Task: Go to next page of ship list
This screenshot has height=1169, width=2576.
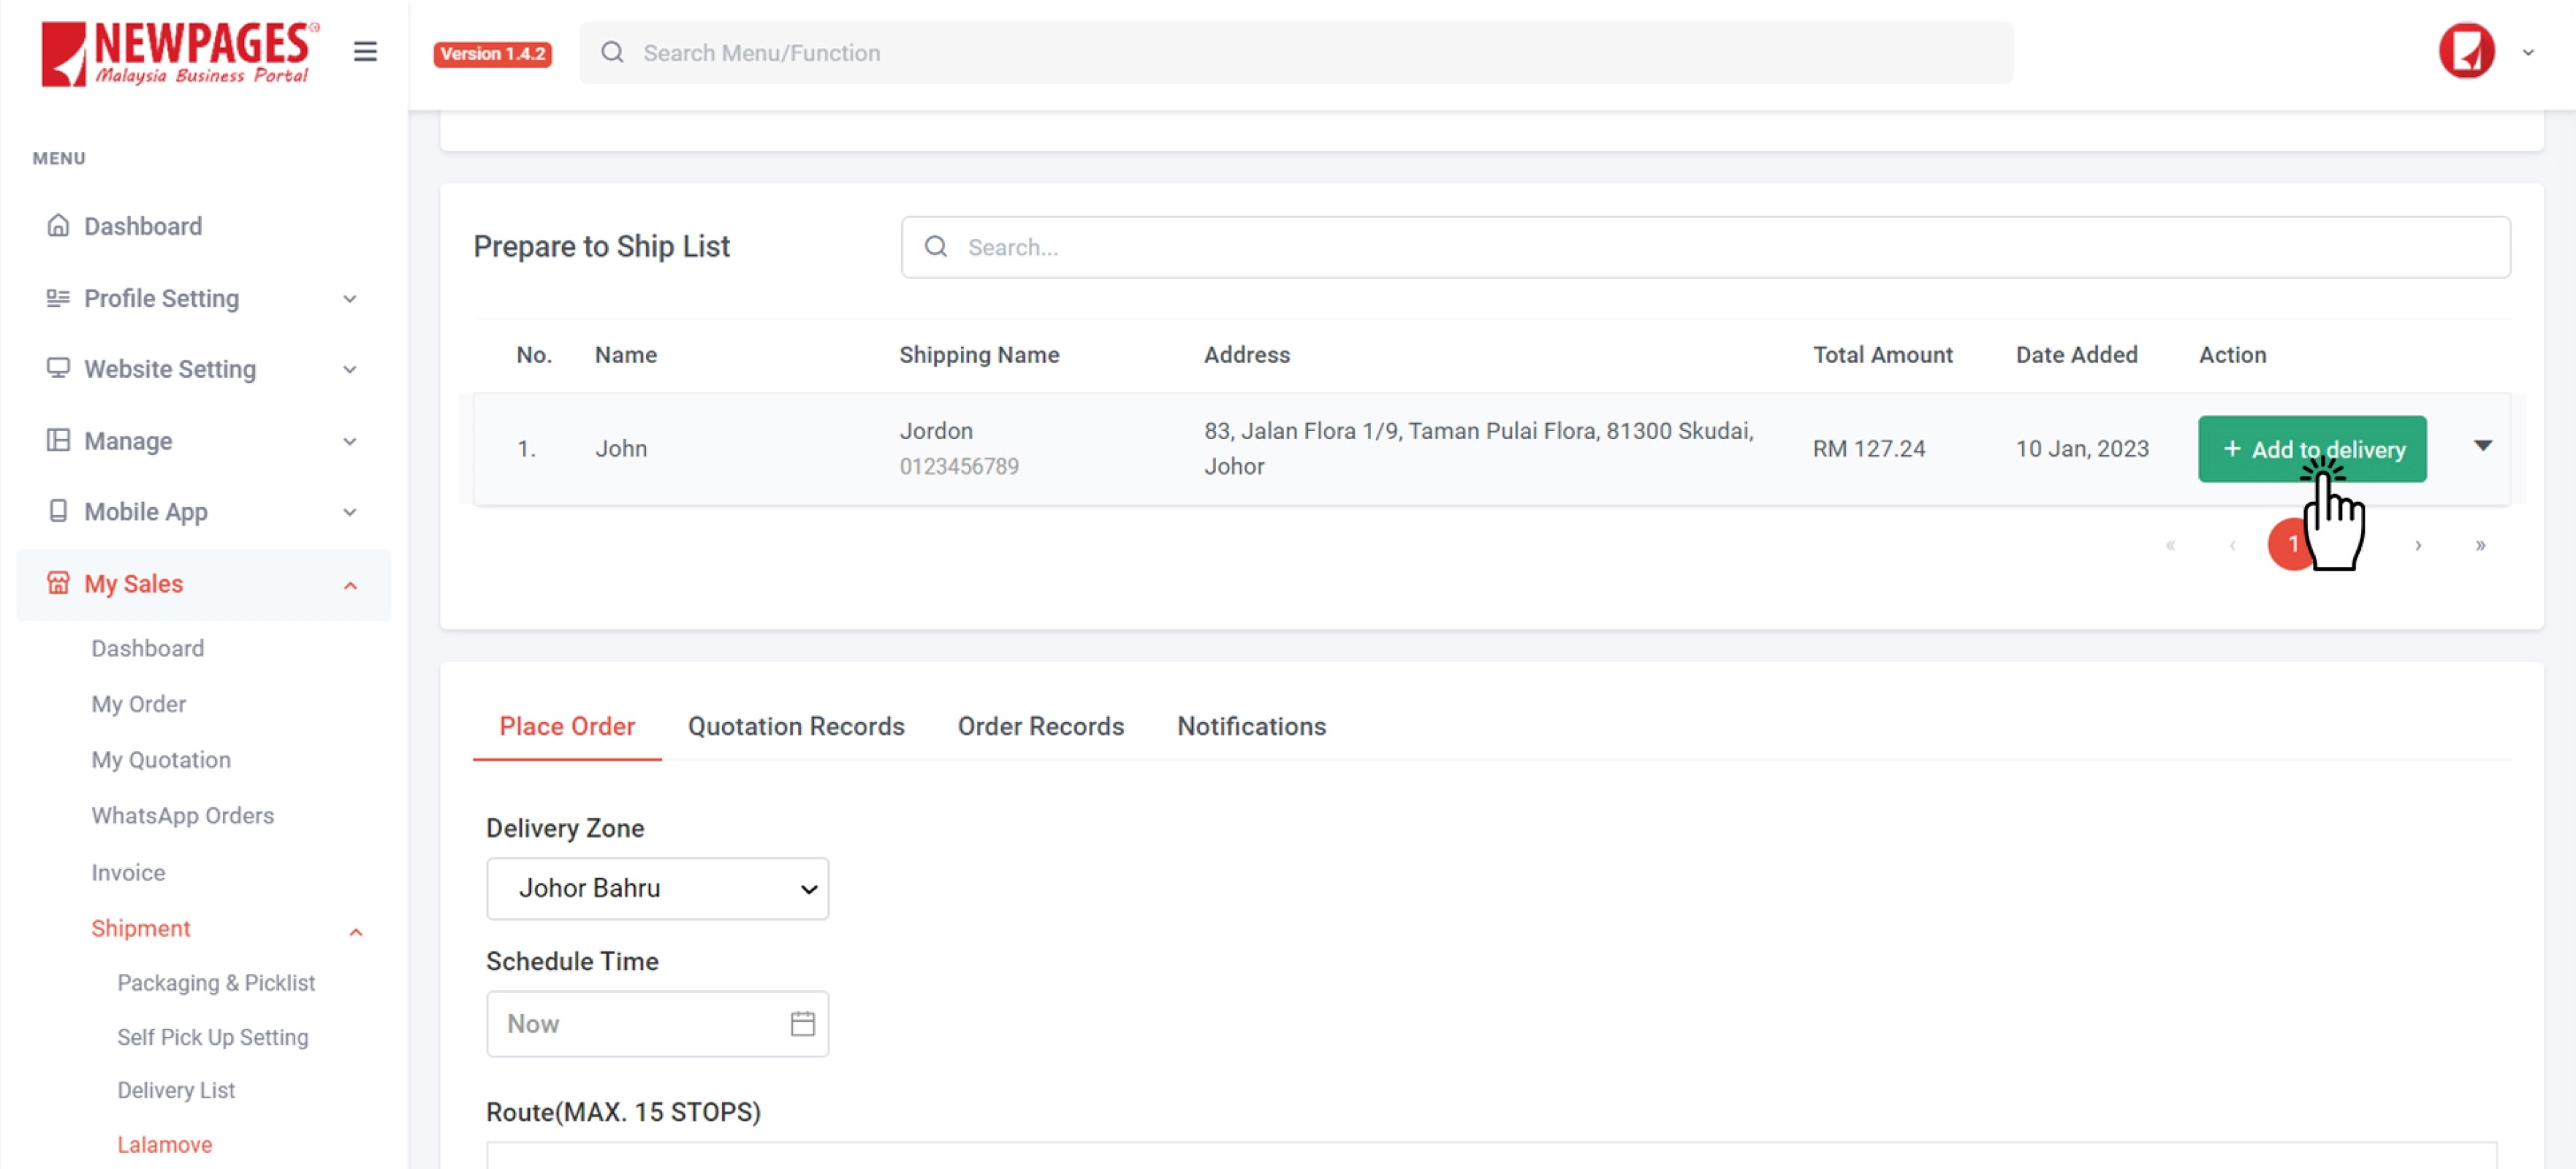Action: point(2418,545)
